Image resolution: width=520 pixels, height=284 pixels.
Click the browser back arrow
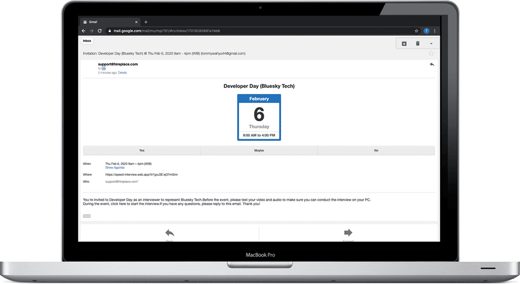tap(83, 31)
